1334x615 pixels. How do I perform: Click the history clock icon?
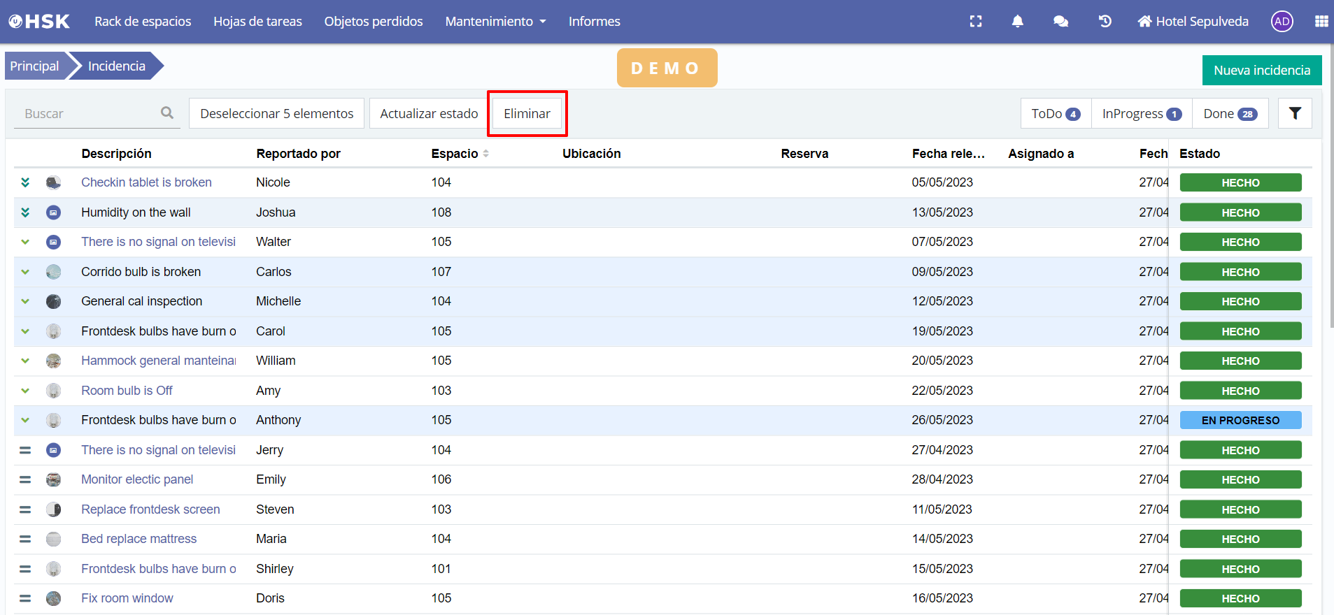click(x=1105, y=22)
